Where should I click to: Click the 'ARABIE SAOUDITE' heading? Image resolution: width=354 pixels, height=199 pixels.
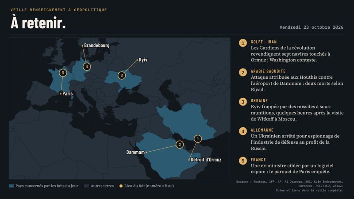tap(268, 71)
